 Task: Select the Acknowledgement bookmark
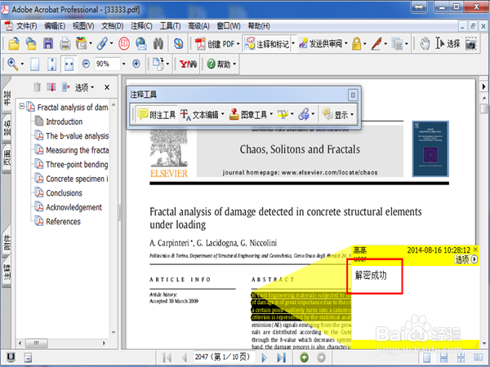pyautogui.click(x=73, y=207)
